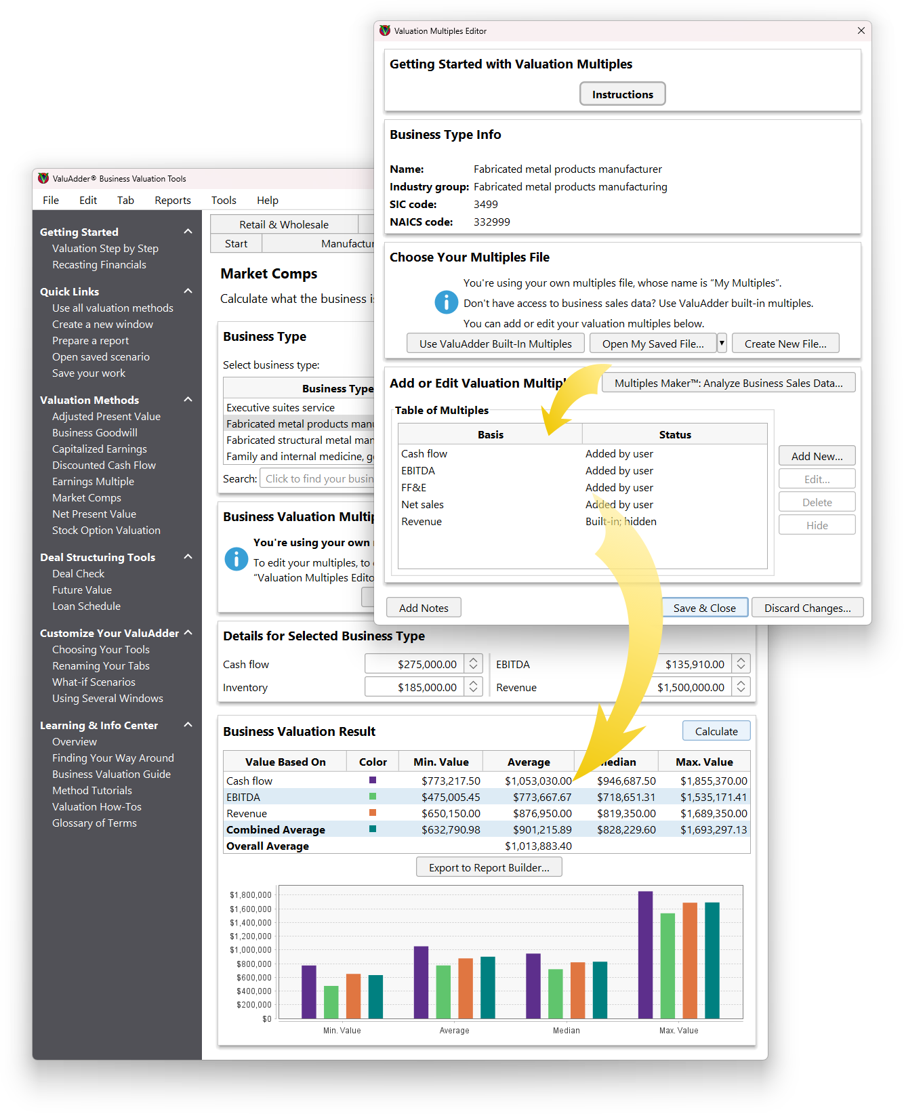Image resolution: width=904 pixels, height=1114 pixels.
Task: Click Create New File button
Action: click(785, 344)
